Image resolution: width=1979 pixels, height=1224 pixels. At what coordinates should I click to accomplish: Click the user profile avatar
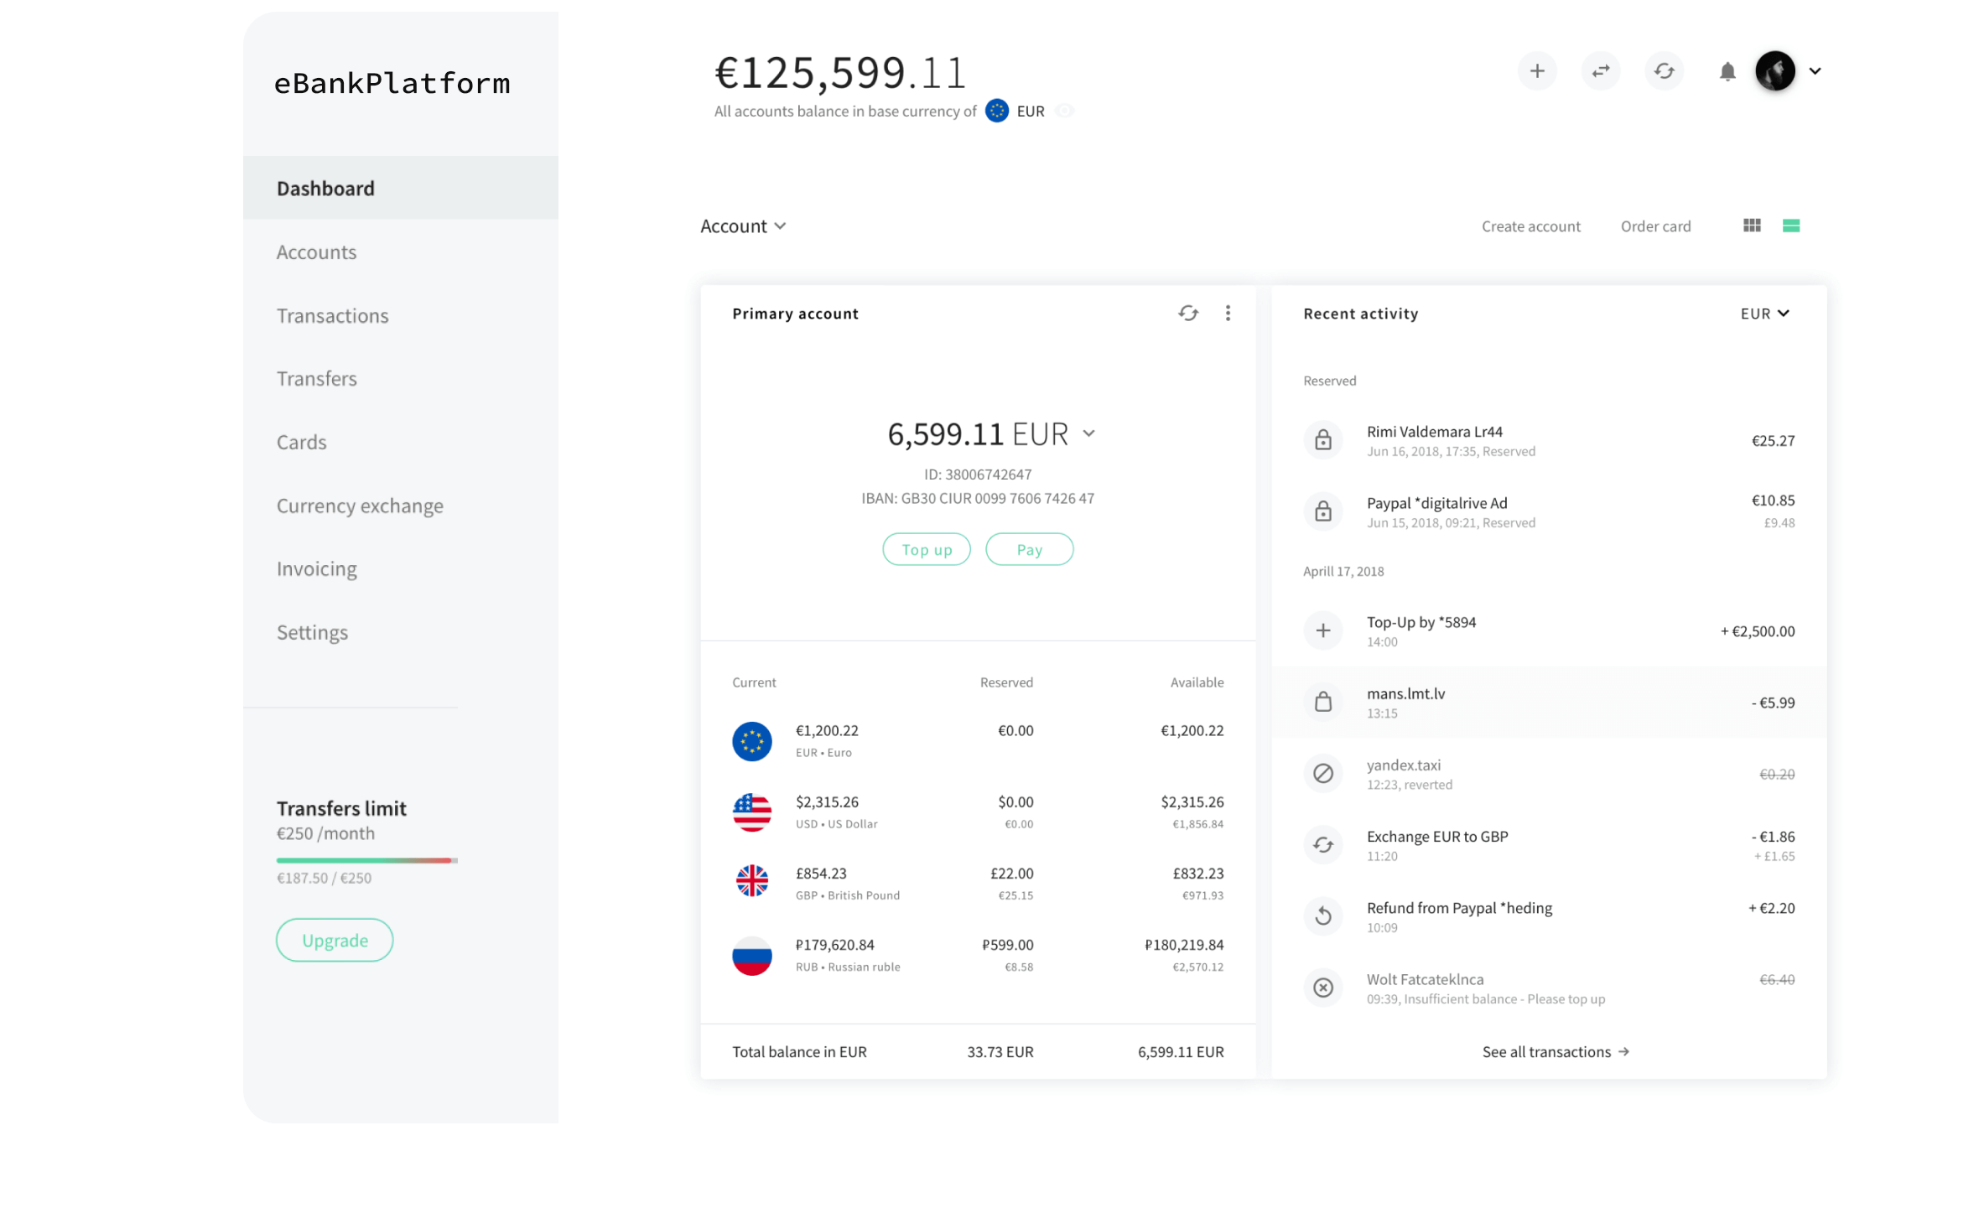1774,71
